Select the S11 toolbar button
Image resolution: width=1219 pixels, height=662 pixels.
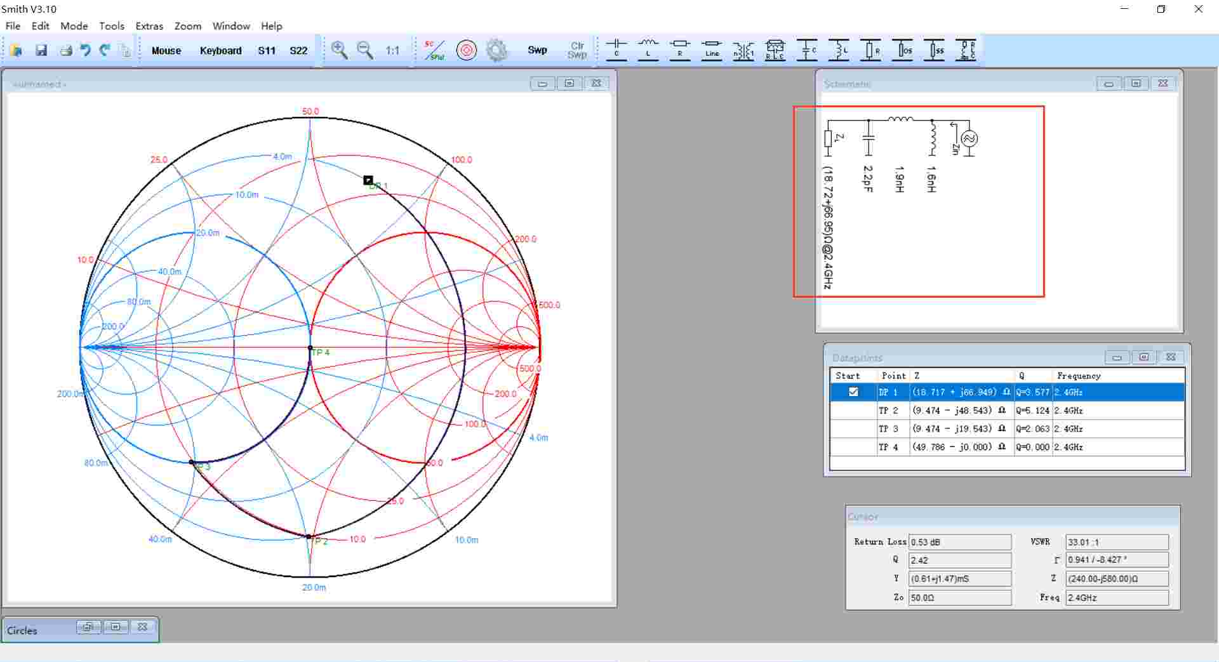(x=267, y=51)
